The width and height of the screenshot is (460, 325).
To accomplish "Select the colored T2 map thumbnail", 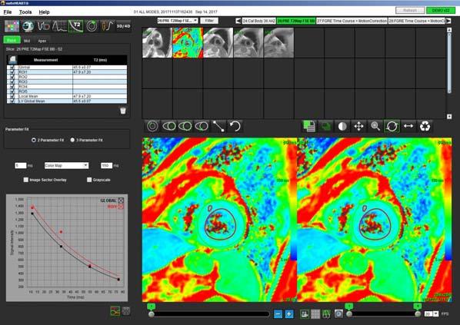I will 188,43.
